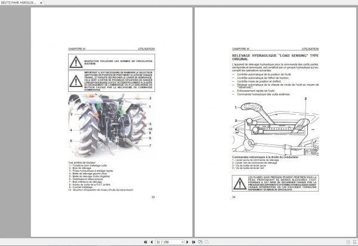Image resolution: width=358 pixels, height=246 pixels.
Task: Go to the first page
Action: [x=145, y=242]
